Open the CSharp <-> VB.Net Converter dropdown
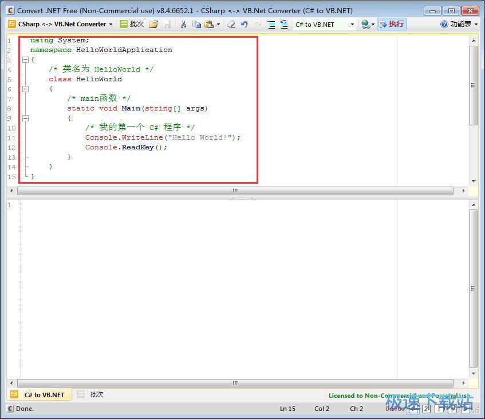Screen dimensions: 485x419 tap(61, 24)
